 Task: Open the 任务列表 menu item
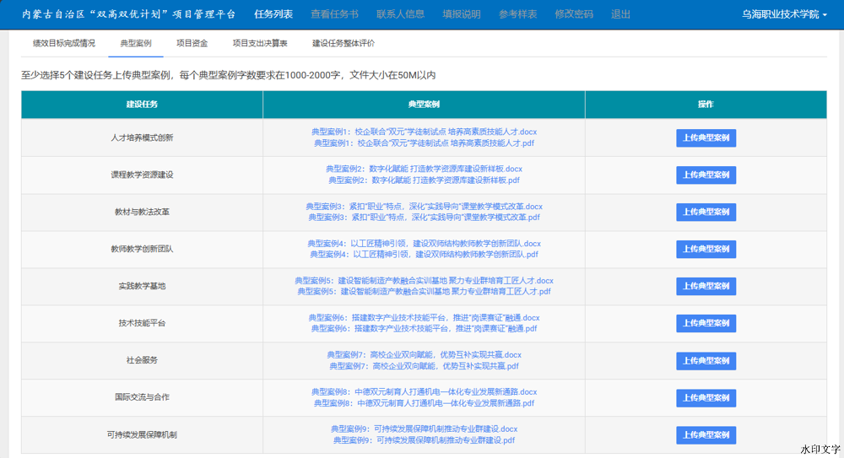(273, 14)
